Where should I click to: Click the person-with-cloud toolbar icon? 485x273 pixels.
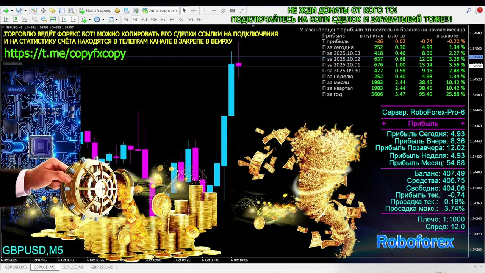tap(126, 11)
